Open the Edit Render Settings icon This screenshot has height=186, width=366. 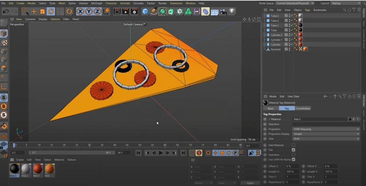pyautogui.click(x=134, y=11)
